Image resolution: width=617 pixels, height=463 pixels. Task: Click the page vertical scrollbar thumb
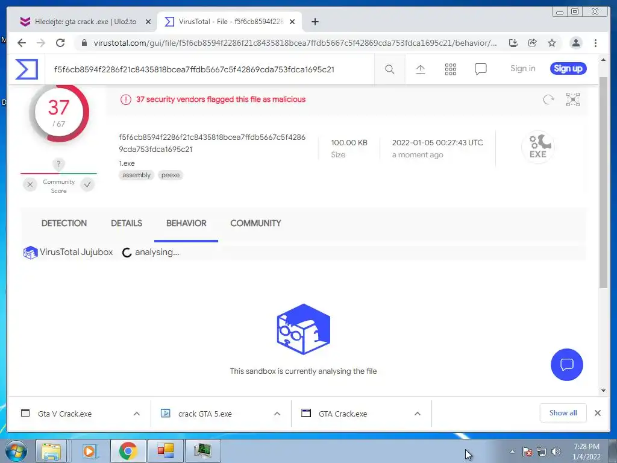point(603,182)
